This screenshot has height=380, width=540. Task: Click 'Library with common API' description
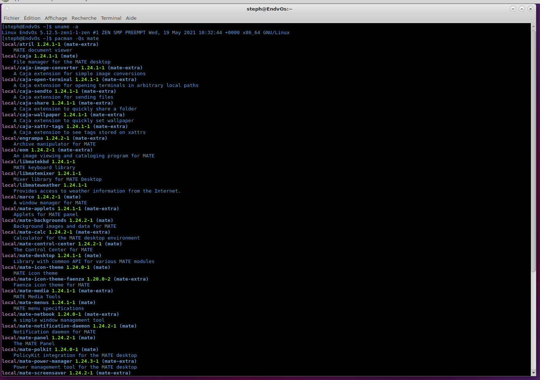point(84,262)
